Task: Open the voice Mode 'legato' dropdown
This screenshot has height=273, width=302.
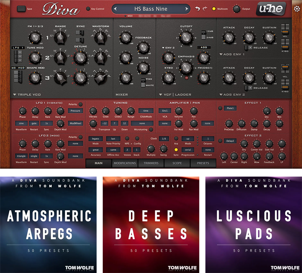Action: tap(95, 139)
